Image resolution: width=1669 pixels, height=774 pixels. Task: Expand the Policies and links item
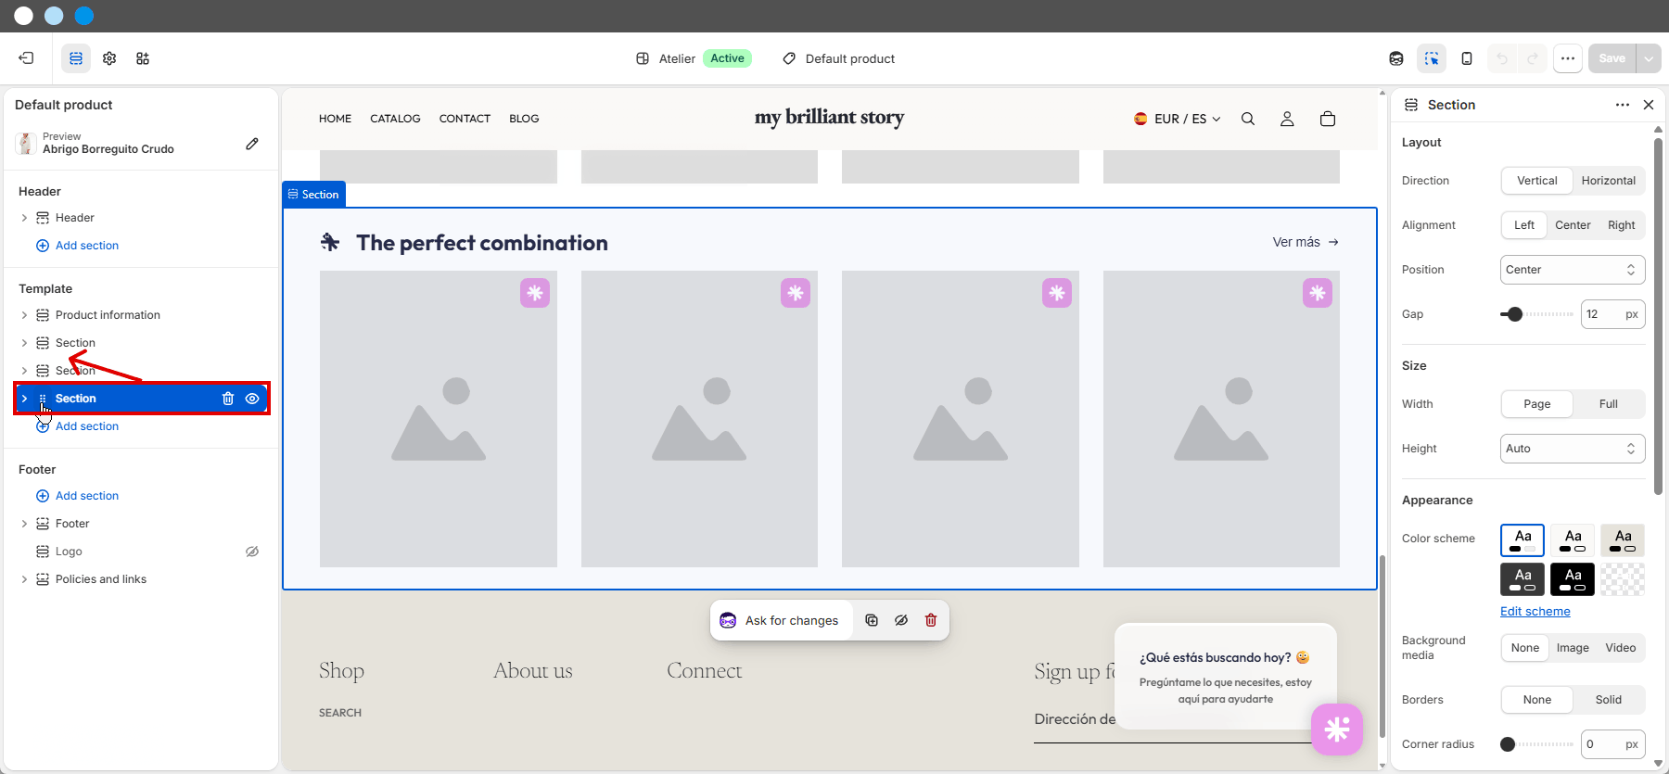(x=24, y=579)
